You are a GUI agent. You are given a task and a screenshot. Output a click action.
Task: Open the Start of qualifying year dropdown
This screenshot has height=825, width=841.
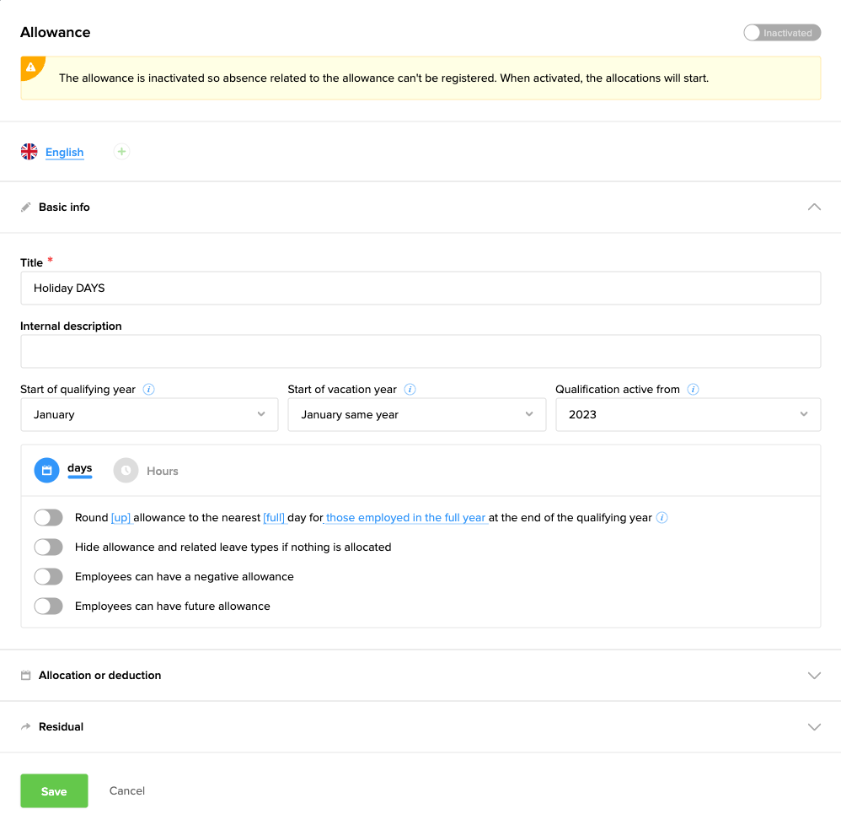[149, 415]
